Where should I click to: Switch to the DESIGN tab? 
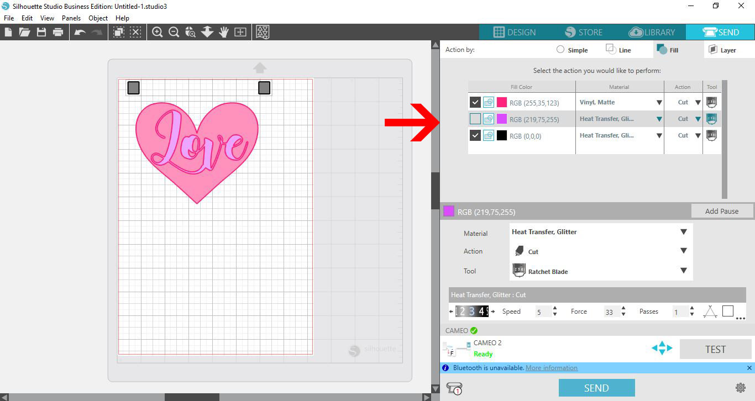pyautogui.click(x=514, y=32)
